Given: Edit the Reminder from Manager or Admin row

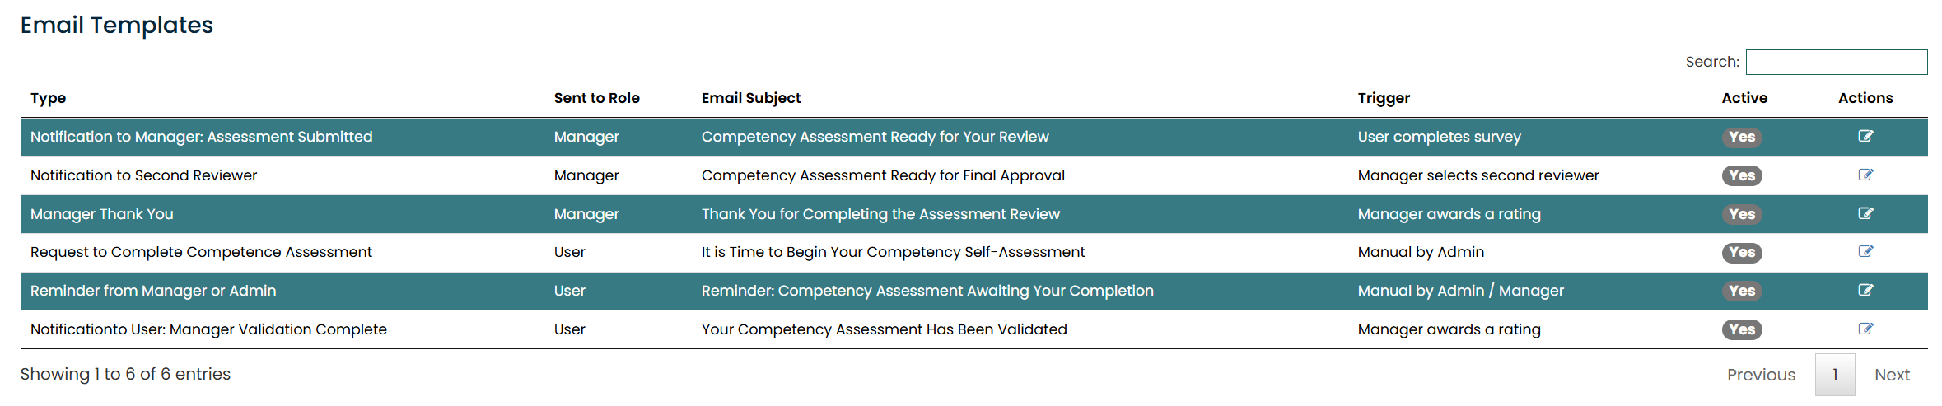Looking at the screenshot, I should coord(1865,291).
